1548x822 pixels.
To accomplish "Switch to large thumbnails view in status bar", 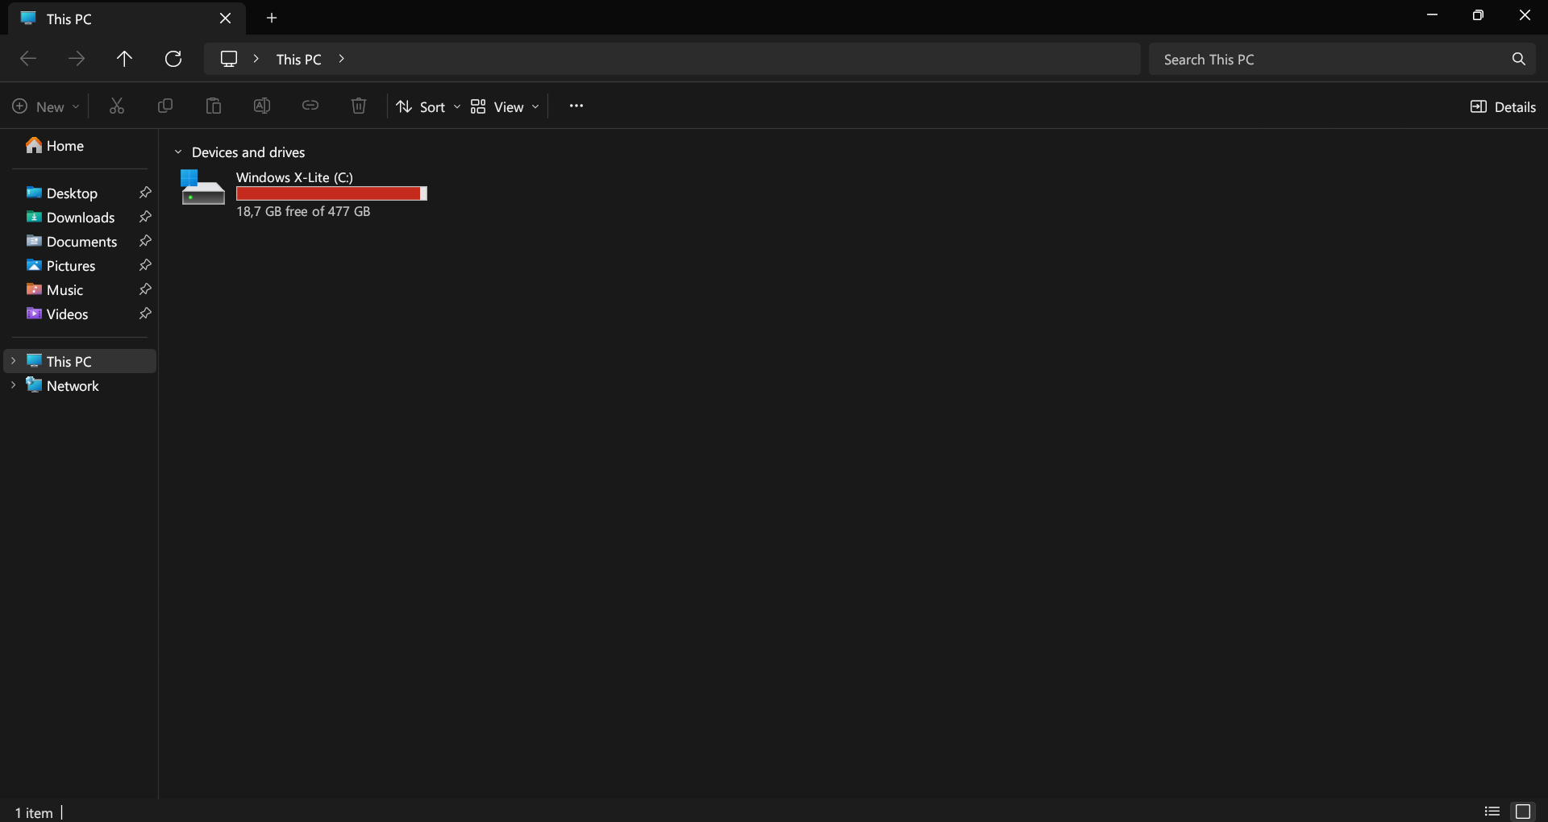I will [1523, 812].
